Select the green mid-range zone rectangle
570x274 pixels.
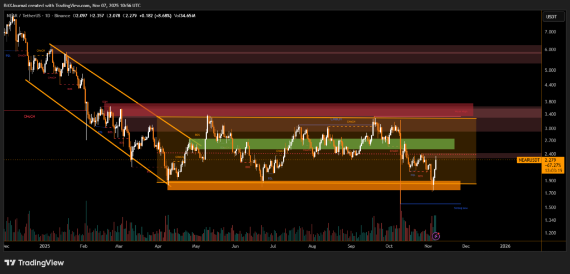(x=322, y=144)
